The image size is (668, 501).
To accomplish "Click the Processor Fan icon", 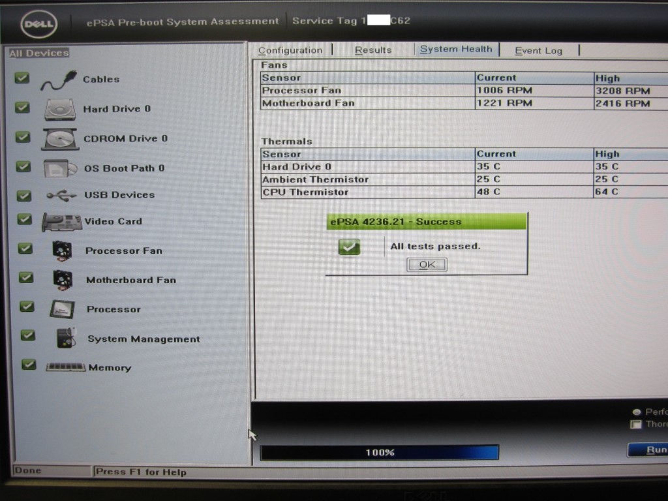I will [x=62, y=250].
